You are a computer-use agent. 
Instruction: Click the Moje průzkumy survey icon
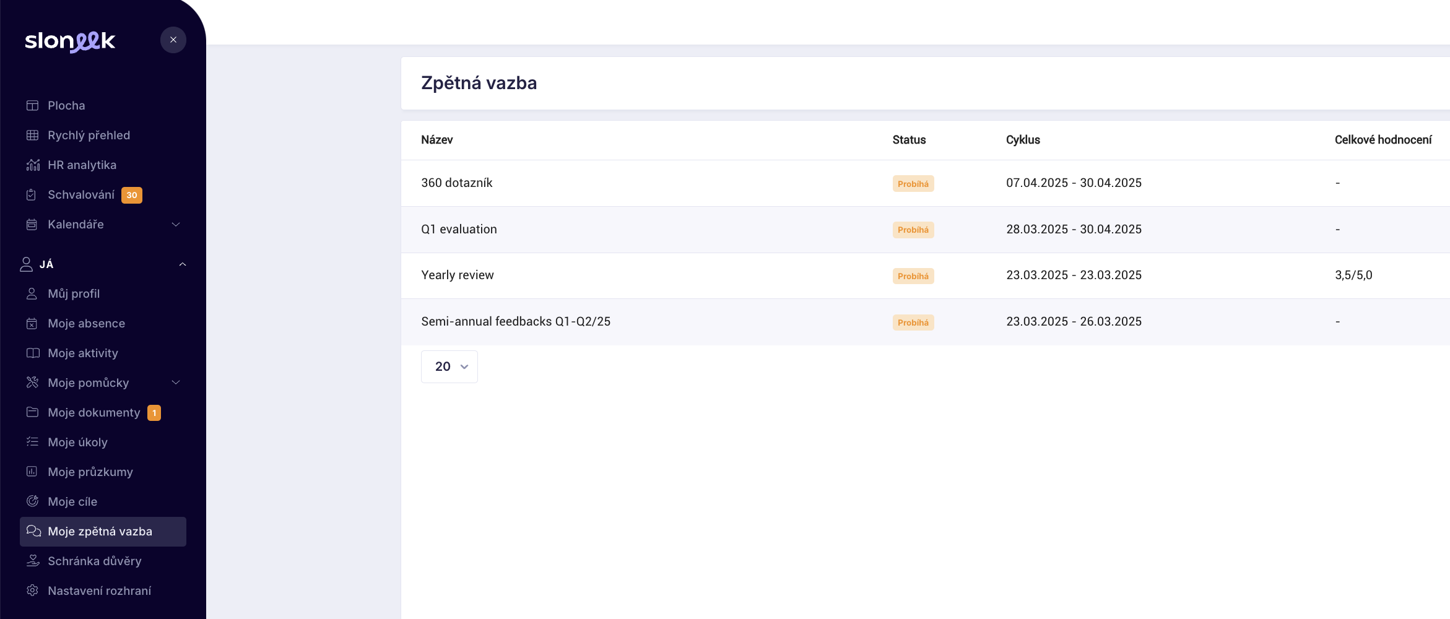(x=32, y=472)
